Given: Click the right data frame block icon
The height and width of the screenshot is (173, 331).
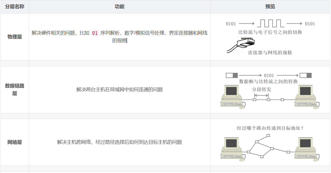Looking at the screenshot, I should coord(306,75).
